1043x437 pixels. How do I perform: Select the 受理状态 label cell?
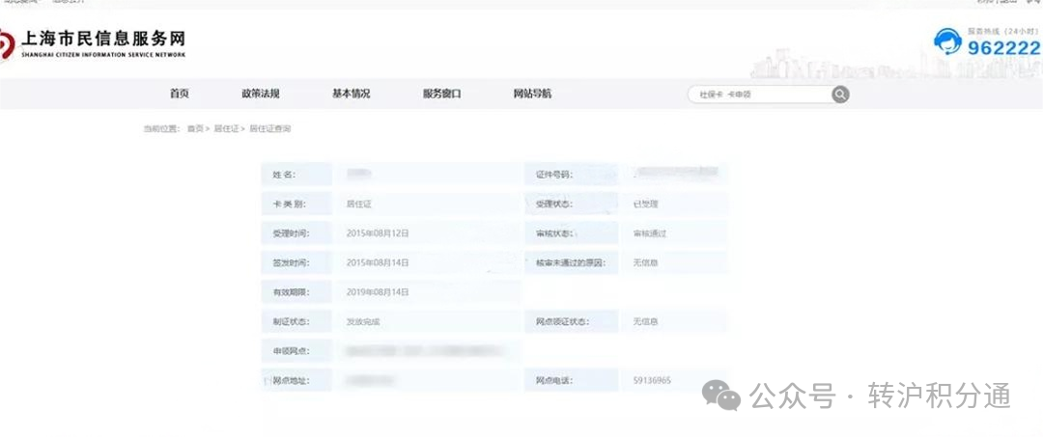click(571, 204)
